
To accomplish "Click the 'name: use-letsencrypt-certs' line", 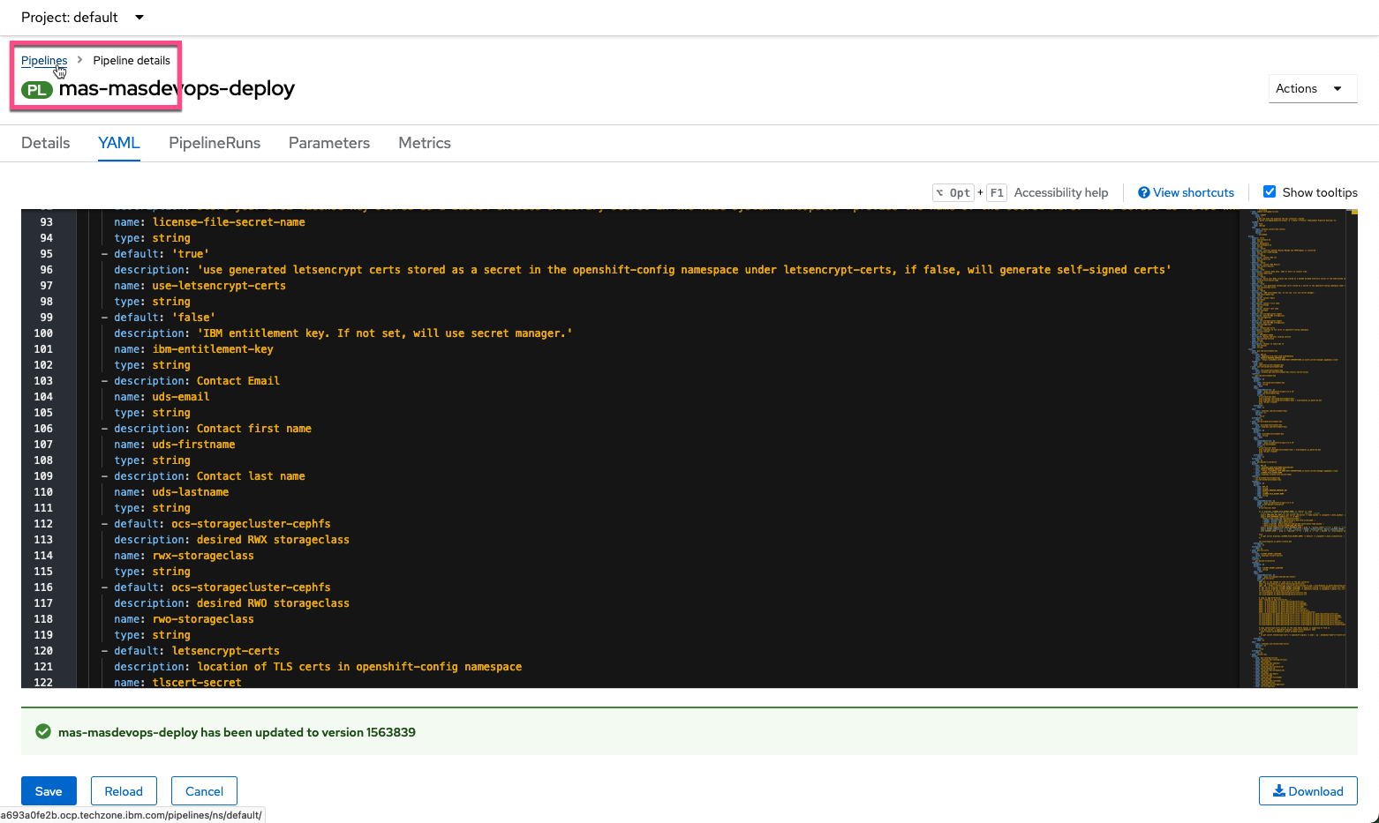I will 200,286.
